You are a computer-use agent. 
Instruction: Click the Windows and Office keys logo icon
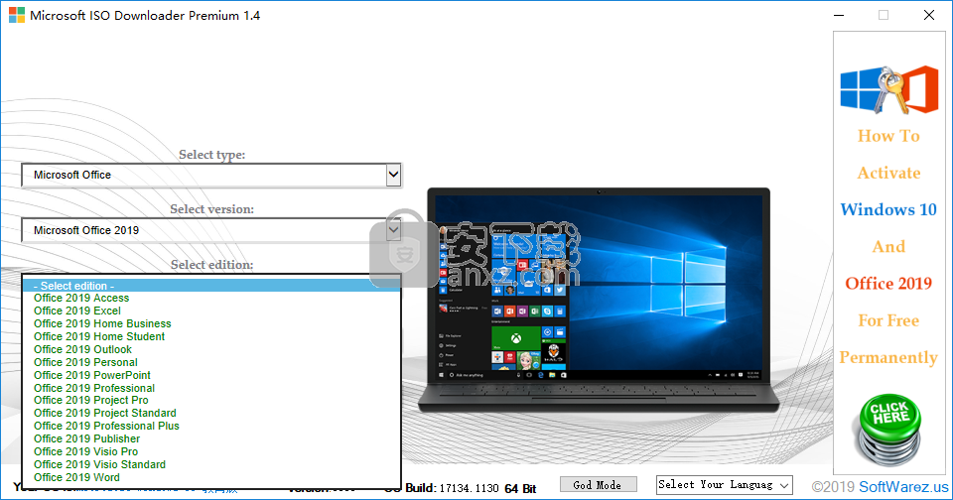tap(888, 90)
